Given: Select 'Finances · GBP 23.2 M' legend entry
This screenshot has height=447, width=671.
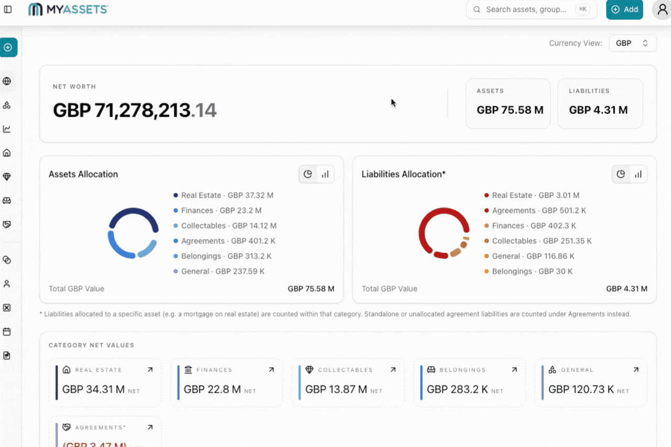Looking at the screenshot, I should (x=217, y=211).
